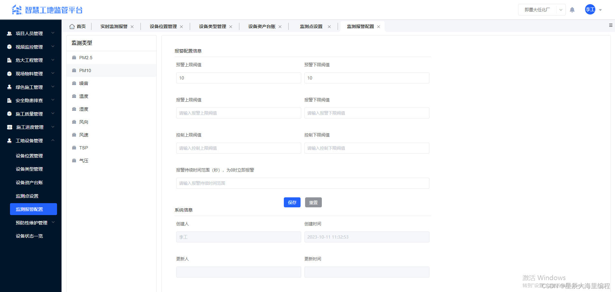615x292 pixels.
Task: Close the 设备位置管理 tab
Action: click(181, 27)
